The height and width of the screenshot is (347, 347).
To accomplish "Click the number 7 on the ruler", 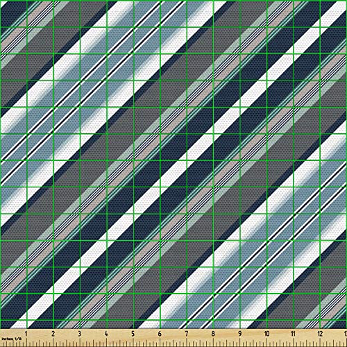I will point(187,334).
